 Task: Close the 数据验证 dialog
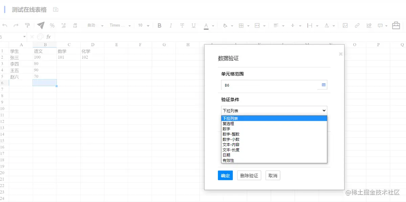point(341,54)
